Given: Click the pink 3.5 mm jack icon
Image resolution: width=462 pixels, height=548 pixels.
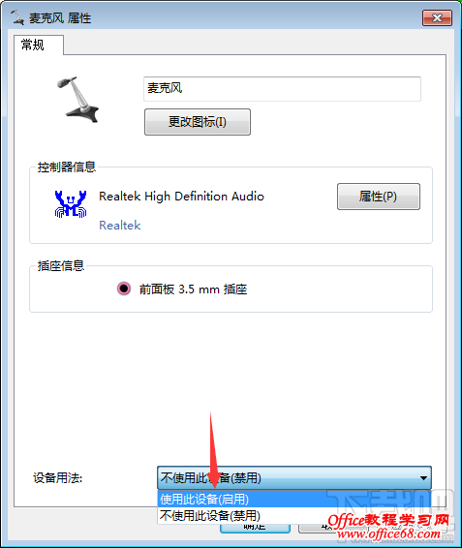Looking at the screenshot, I should pyautogui.click(x=124, y=289).
